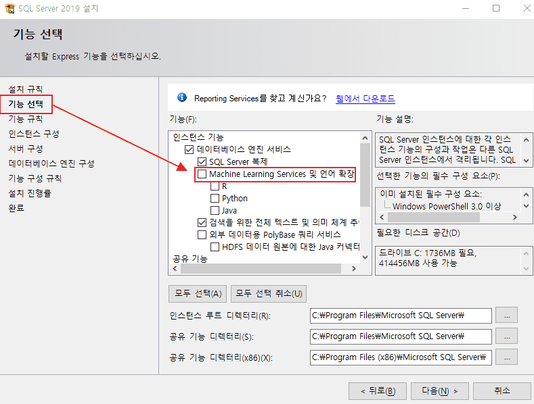This screenshot has width=534, height=404.
Task: Minimize the setup window
Action: click(x=466, y=8)
